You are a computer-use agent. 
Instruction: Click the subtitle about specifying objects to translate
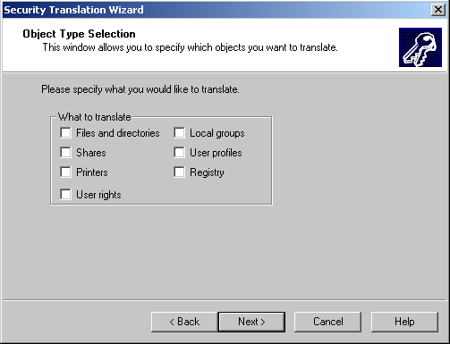191,47
